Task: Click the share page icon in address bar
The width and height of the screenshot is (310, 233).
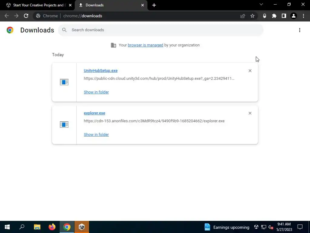Action: tap(243, 16)
